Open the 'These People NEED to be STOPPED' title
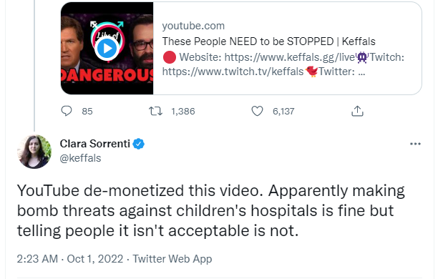 268,41
